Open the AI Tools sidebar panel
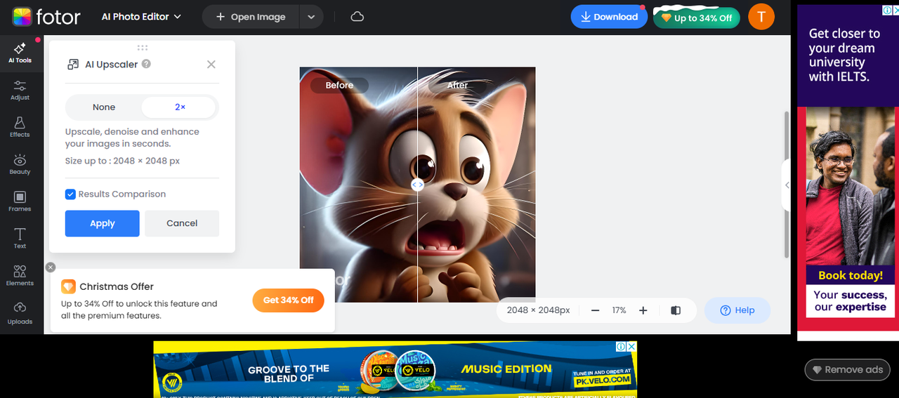899x398 pixels. (20, 53)
